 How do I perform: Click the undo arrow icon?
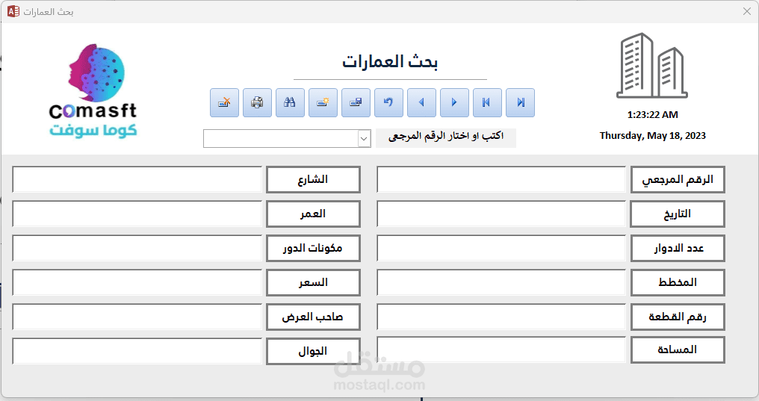pyautogui.click(x=388, y=103)
